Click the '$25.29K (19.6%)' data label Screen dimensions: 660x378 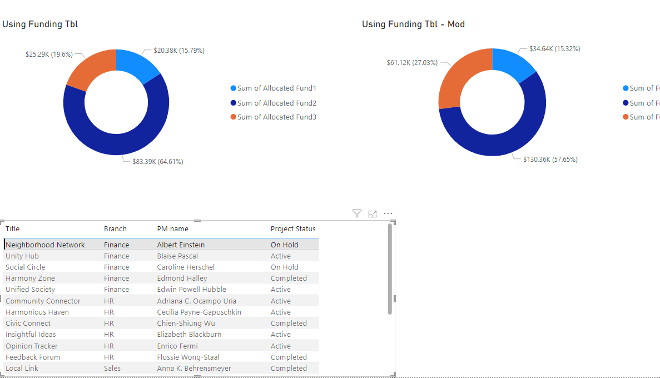[x=49, y=54]
